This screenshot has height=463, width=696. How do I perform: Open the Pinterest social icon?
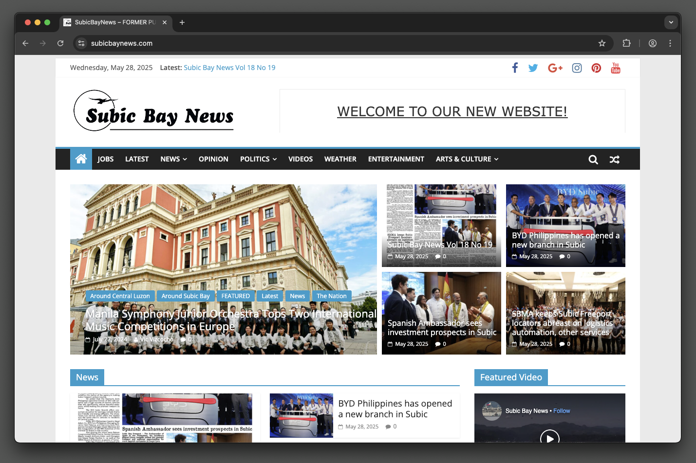pos(596,68)
